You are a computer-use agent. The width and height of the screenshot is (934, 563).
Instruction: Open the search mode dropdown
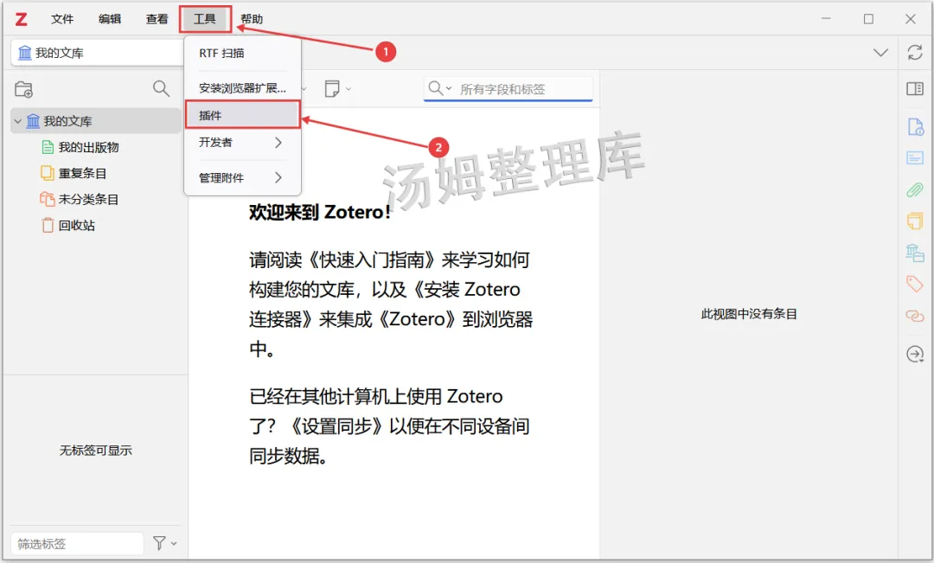[x=439, y=89]
